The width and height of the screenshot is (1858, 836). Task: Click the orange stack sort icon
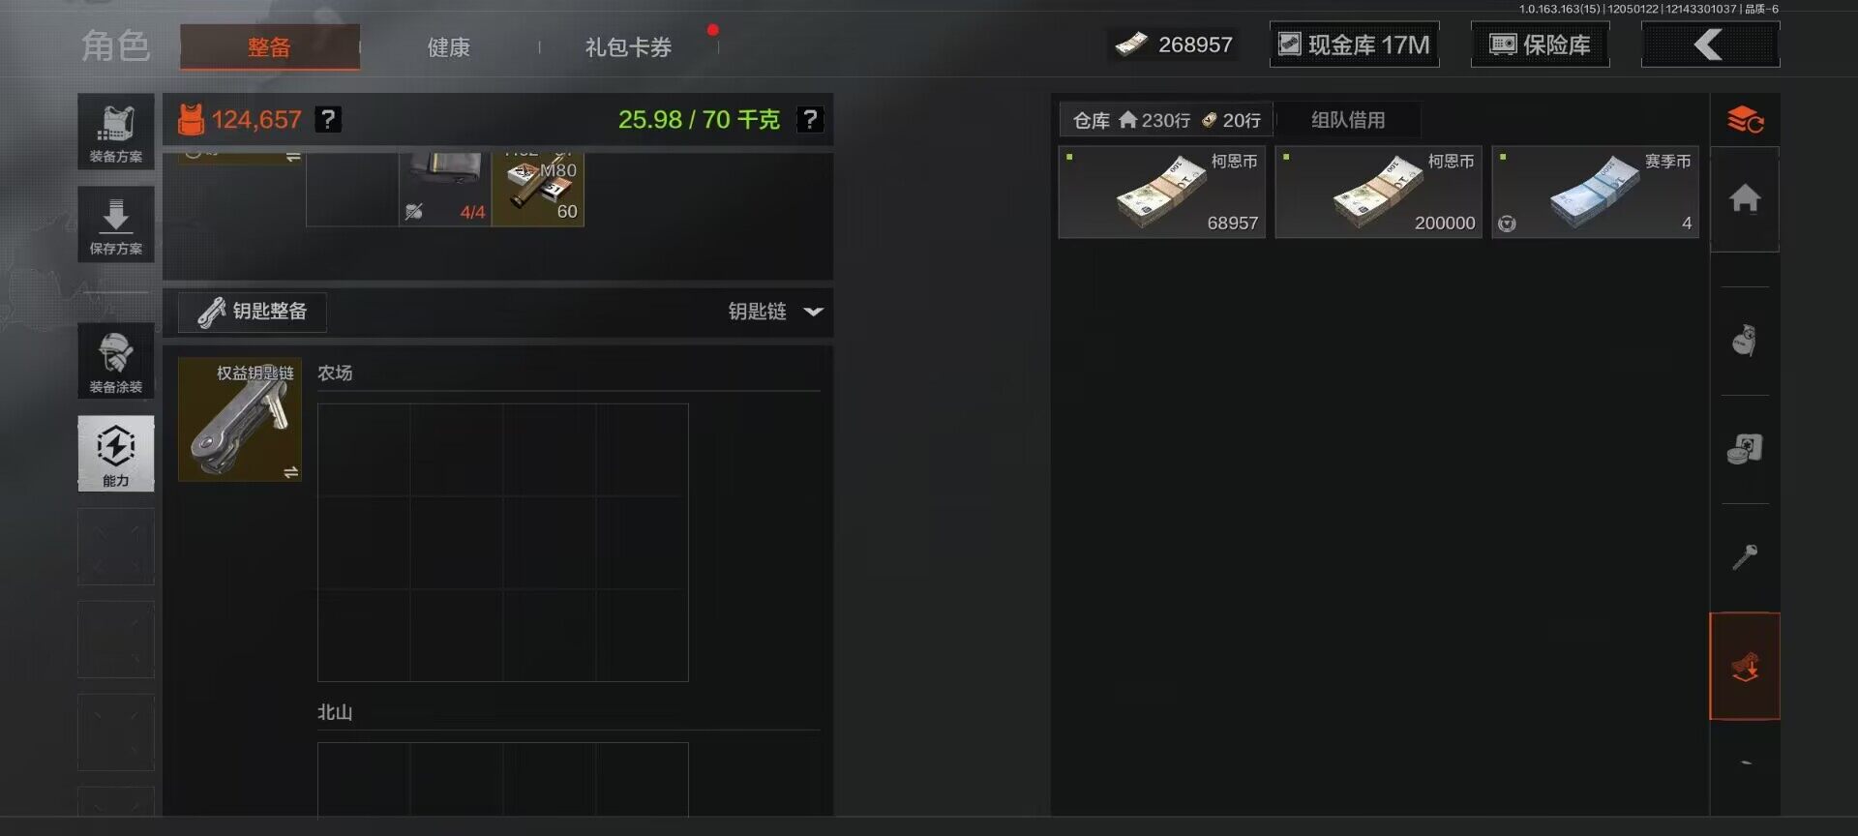click(x=1745, y=120)
